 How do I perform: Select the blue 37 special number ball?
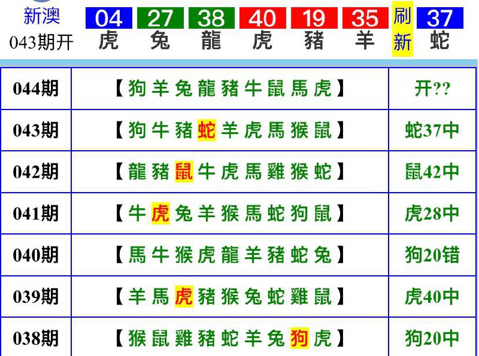[440, 18]
